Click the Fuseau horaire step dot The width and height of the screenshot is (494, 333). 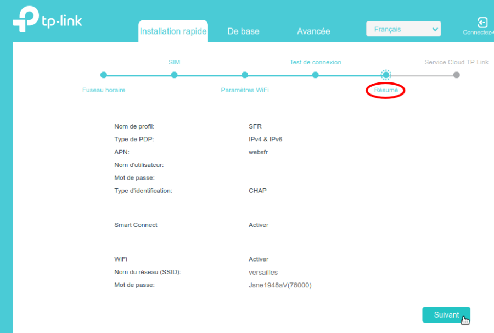[104, 75]
